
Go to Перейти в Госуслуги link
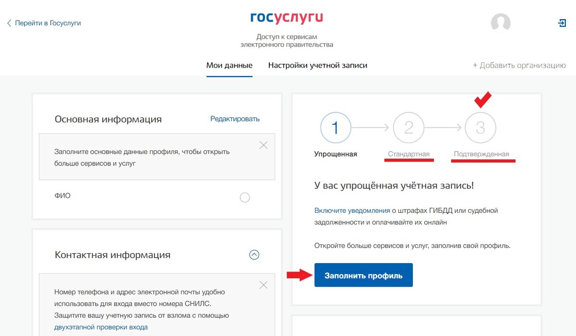tap(48, 23)
